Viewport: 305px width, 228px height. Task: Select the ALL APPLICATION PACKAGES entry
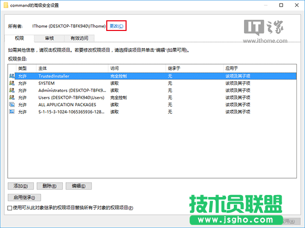[67, 105]
